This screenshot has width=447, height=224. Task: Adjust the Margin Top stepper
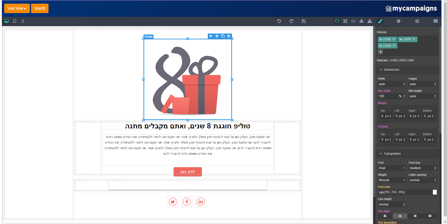pyautogui.click(x=390, y=116)
